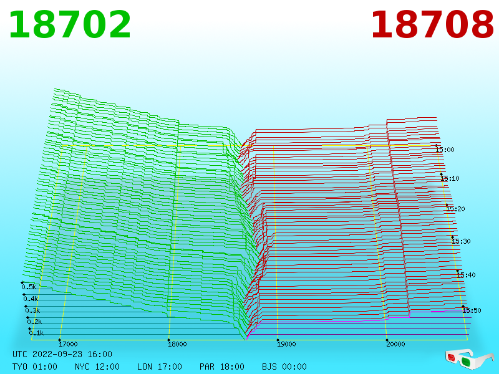The image size is (499, 374).
Task: Click the 3D anaglyph glasses icon
Action: 470,359
